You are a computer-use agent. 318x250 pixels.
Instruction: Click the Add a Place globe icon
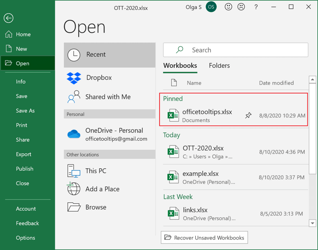click(x=74, y=189)
